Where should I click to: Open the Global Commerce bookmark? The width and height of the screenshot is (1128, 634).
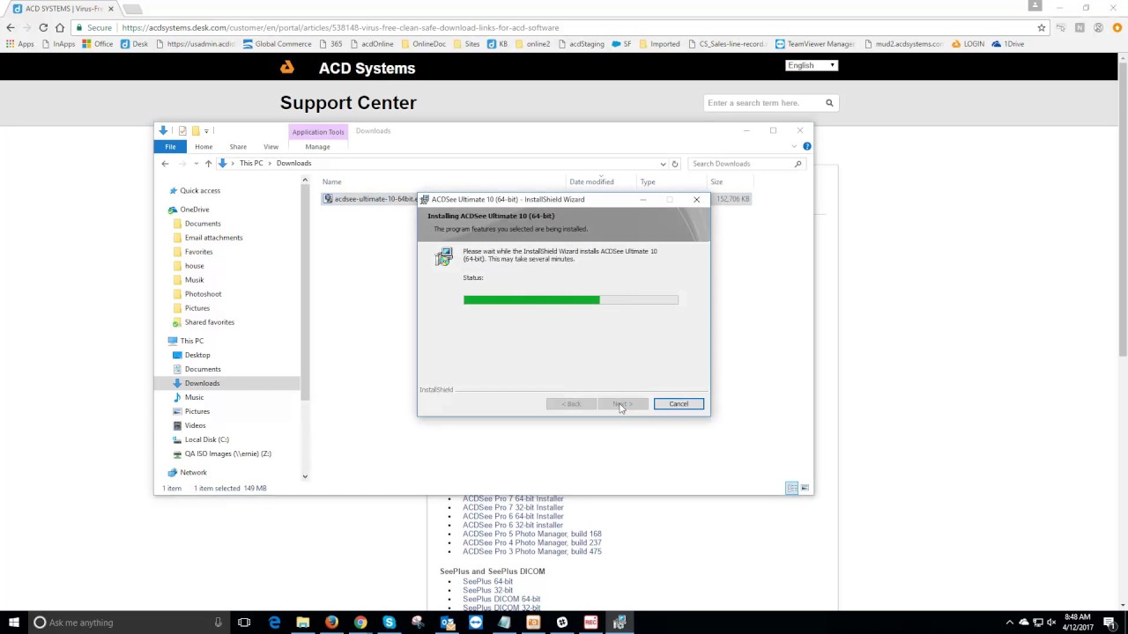point(278,44)
